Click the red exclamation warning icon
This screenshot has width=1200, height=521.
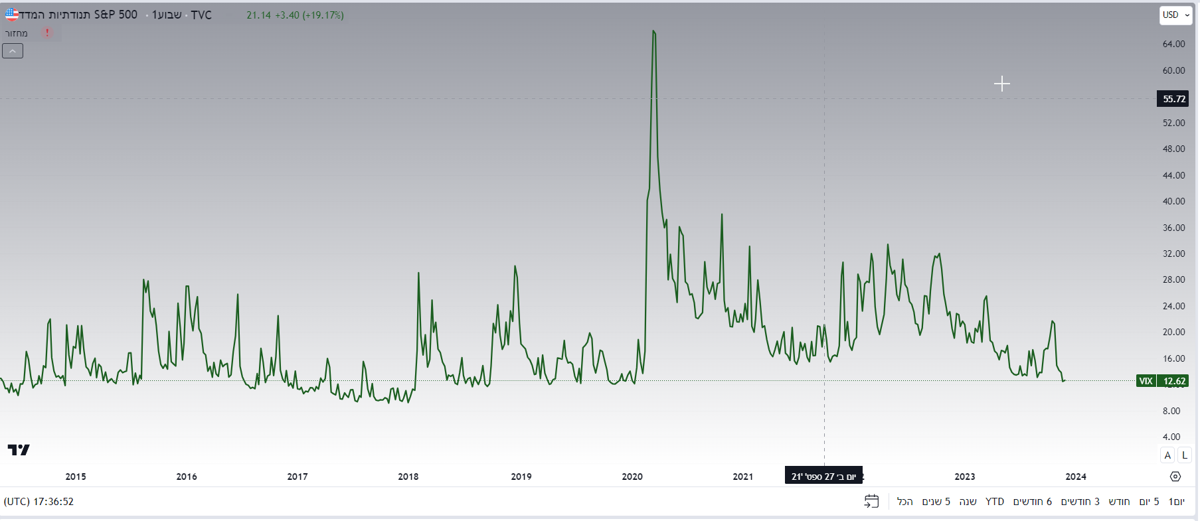(x=47, y=33)
